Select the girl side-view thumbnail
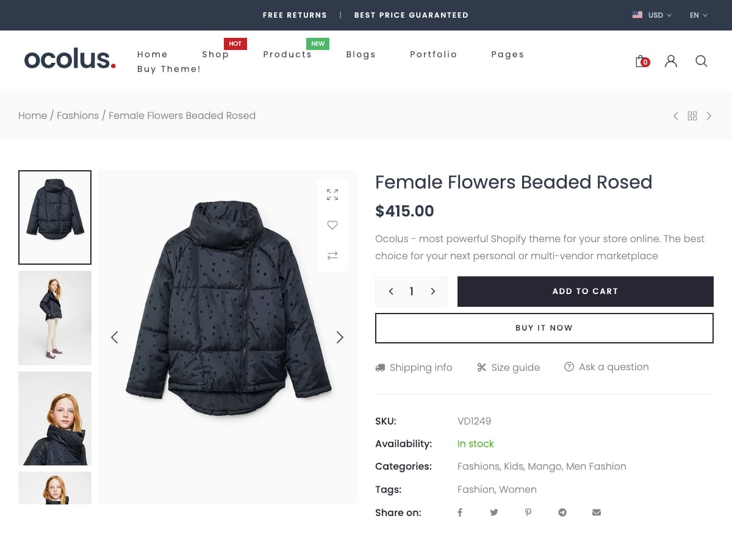The width and height of the screenshot is (732, 549). pos(55,318)
